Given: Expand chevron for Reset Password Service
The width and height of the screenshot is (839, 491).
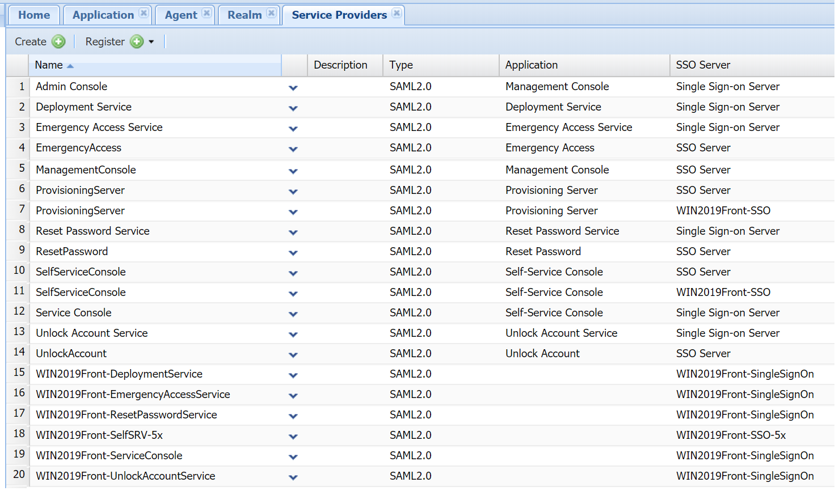Looking at the screenshot, I should 293,232.
